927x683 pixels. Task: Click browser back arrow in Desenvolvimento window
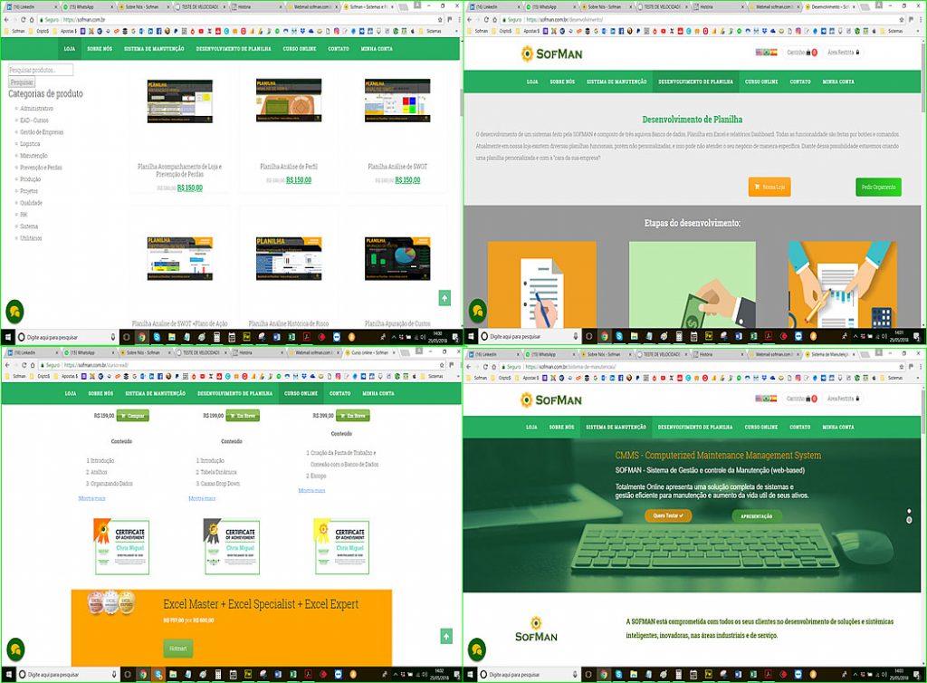point(470,20)
